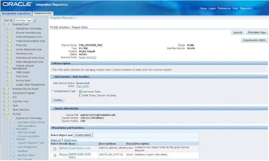Open the Create Repair Order procedure link
The height and width of the screenshot is (161, 269).
(x=80, y=148)
